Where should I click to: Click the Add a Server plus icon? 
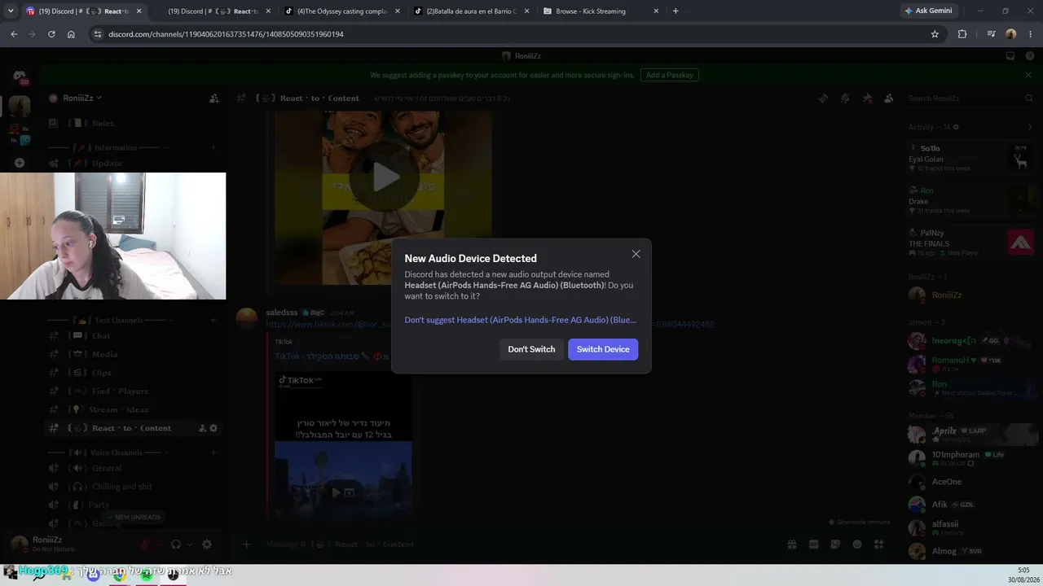click(x=20, y=163)
